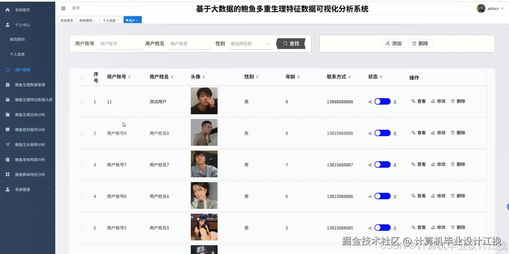Tick the select-all checkbox in the table header
The height and width of the screenshot is (254, 509).
(82, 78)
